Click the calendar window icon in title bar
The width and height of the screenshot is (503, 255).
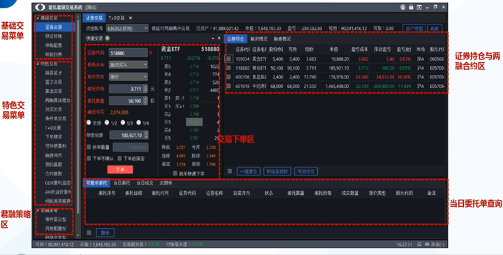(x=419, y=7)
